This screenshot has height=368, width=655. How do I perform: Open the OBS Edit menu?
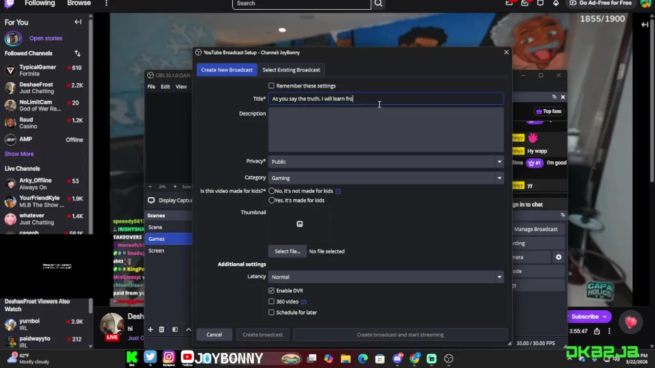(x=165, y=87)
